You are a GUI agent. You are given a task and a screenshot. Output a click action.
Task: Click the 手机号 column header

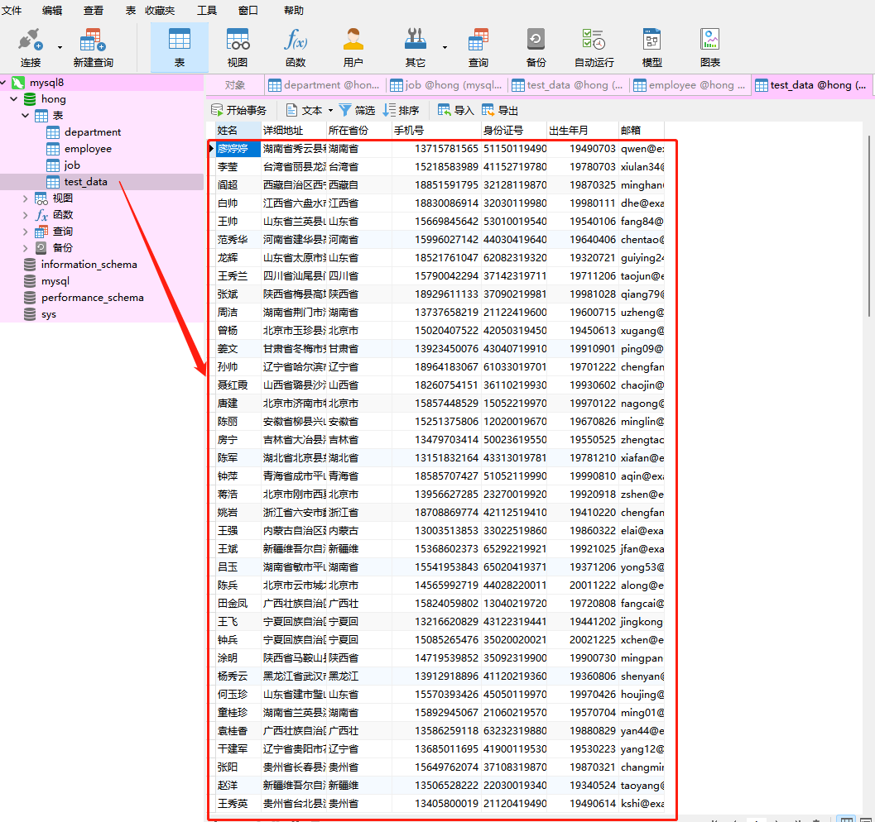click(x=436, y=131)
